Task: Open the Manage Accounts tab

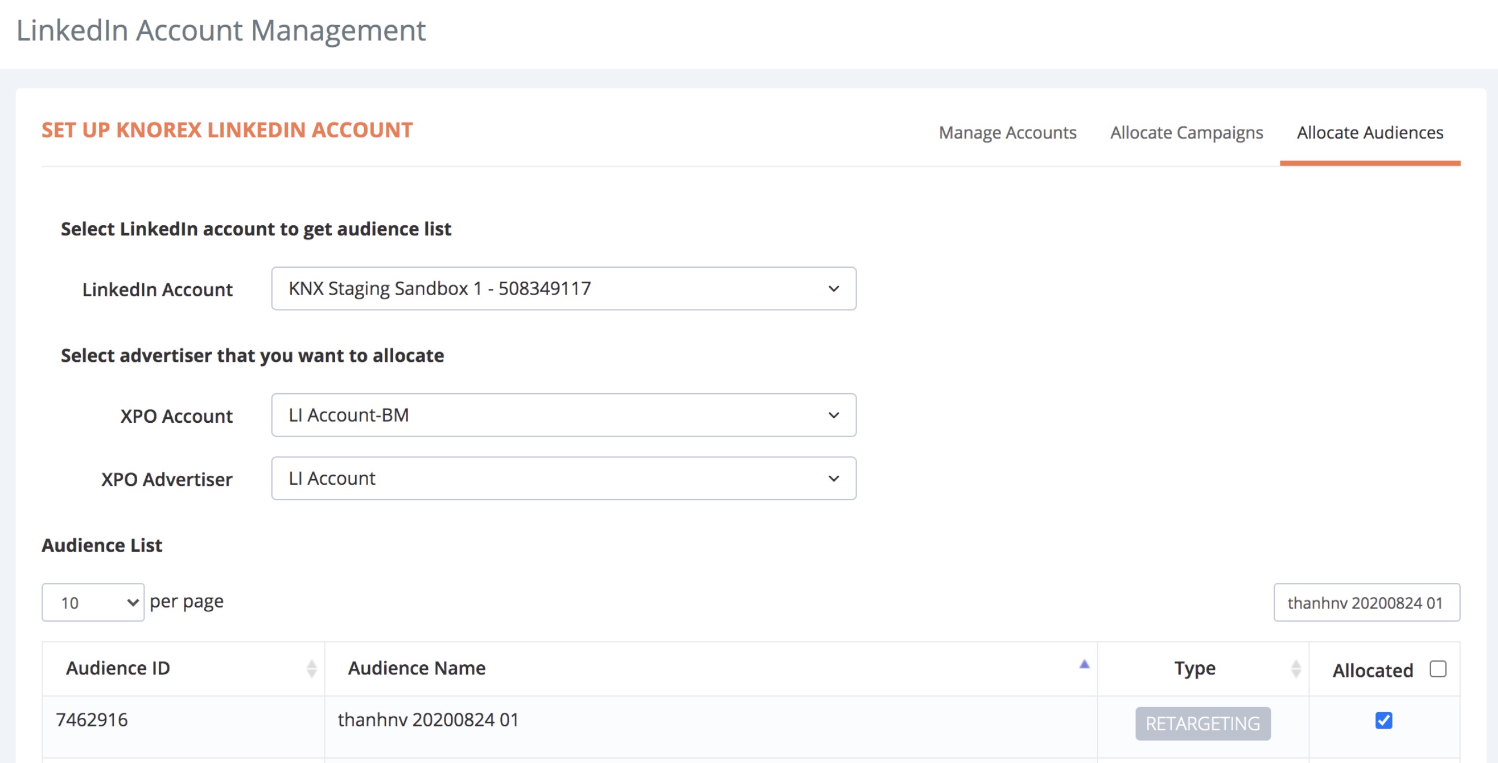Action: [1007, 133]
